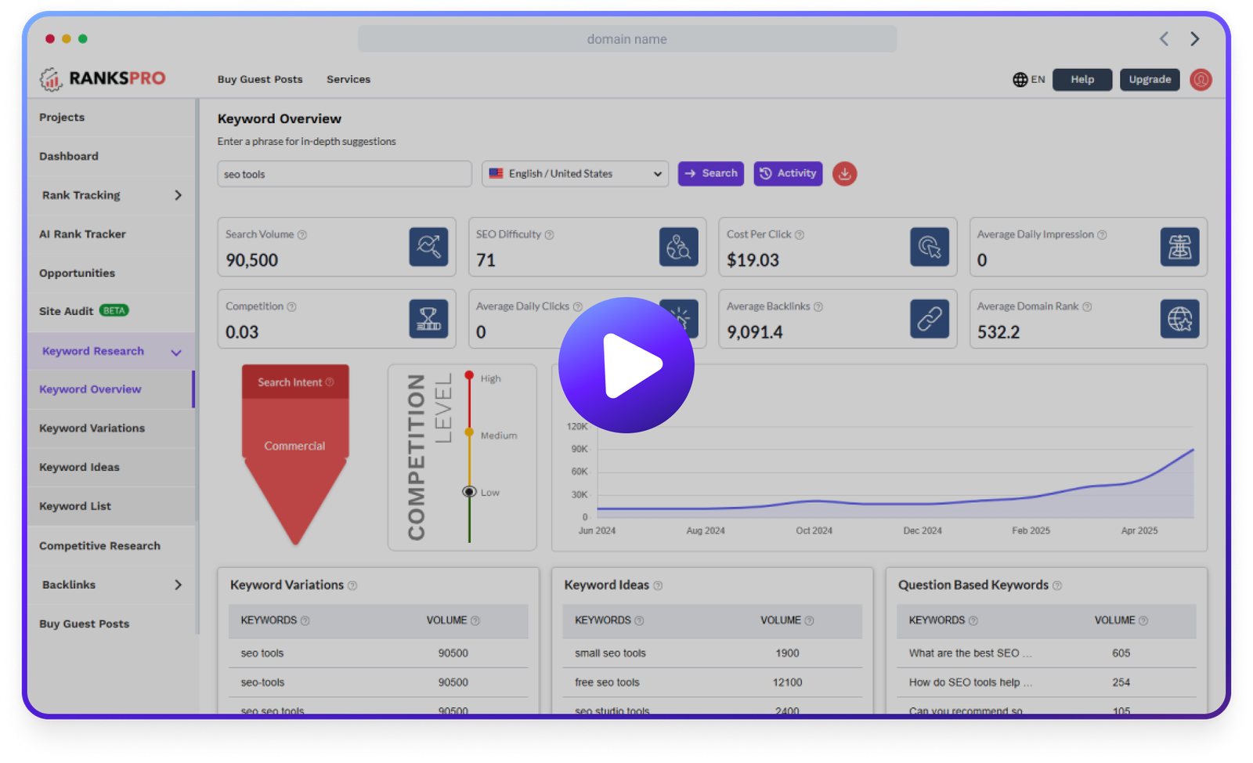The height and width of the screenshot is (763, 1253).
Task: Collapse the Keyword Research sidebar section
Action: tap(176, 353)
